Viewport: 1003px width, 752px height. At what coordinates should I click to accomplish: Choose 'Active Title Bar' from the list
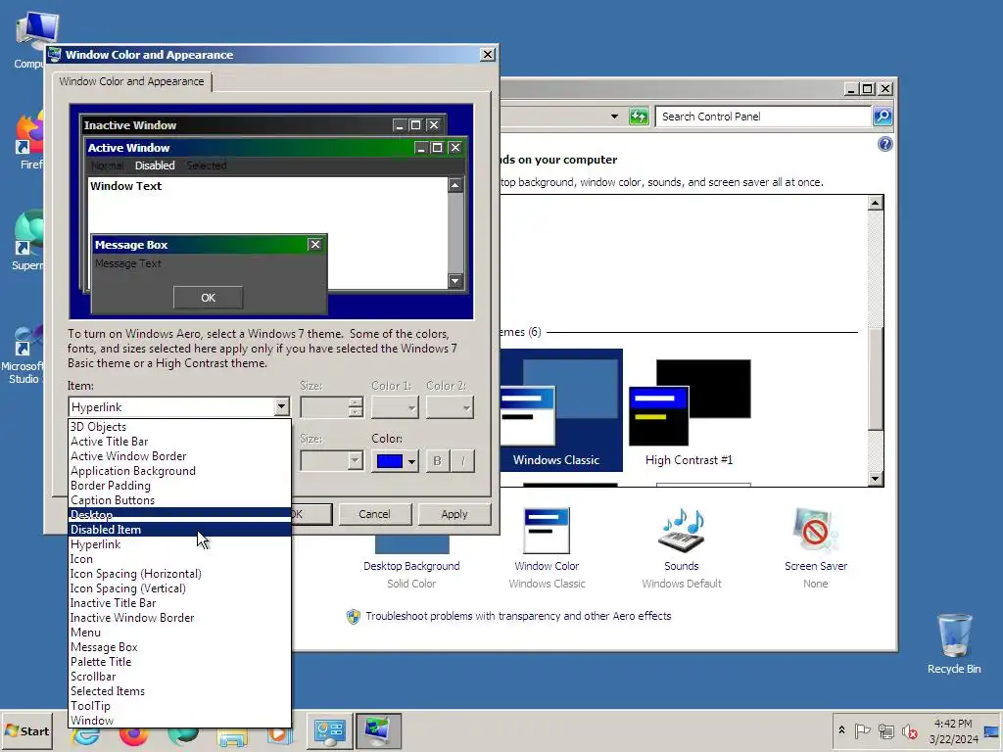180,442
